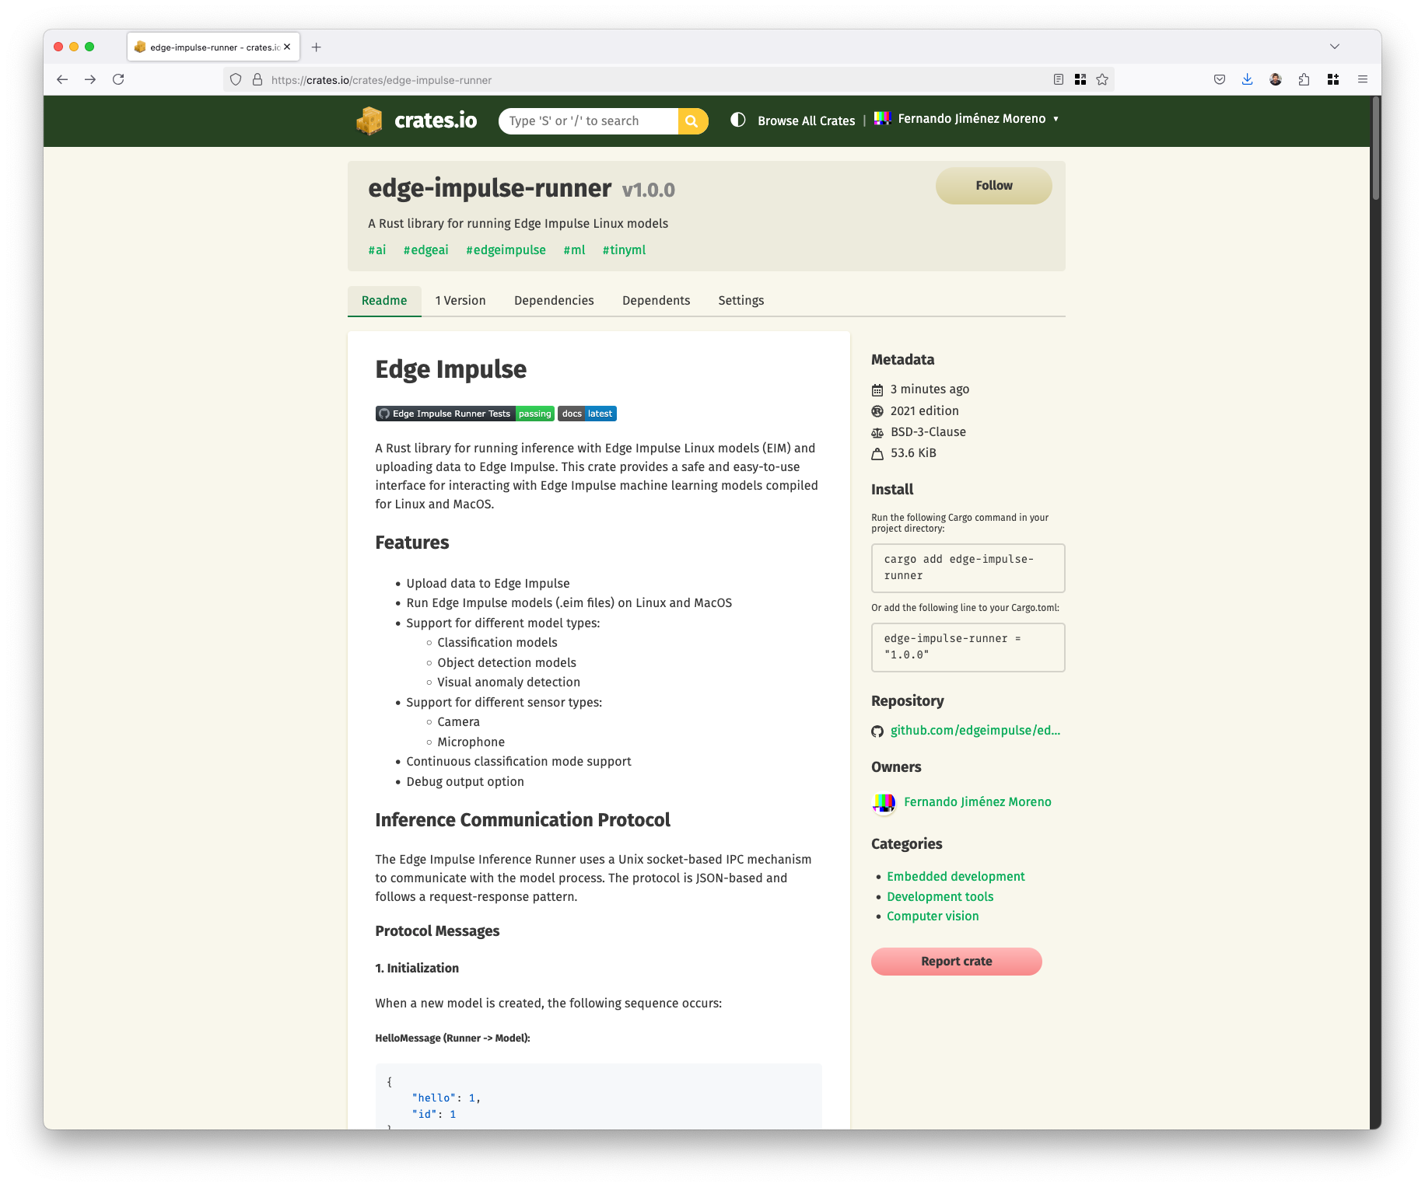Image resolution: width=1425 pixels, height=1187 pixels.
Task: Open Browse All Crates link
Action: click(807, 120)
